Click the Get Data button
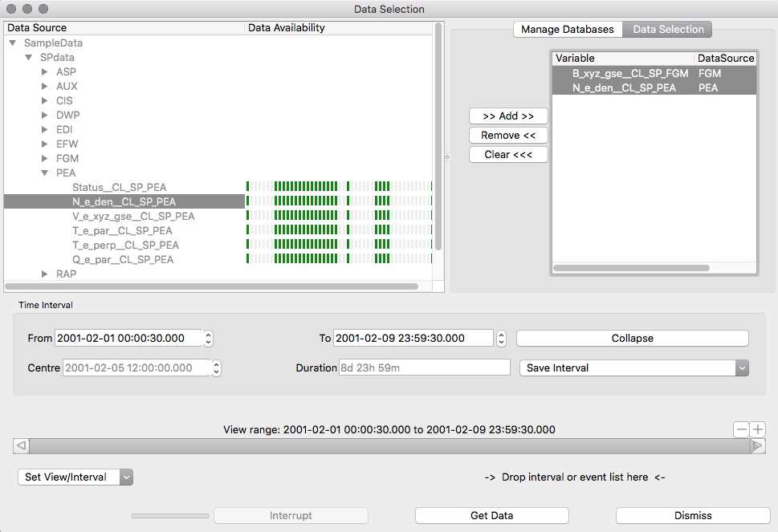778x532 pixels. [491, 516]
